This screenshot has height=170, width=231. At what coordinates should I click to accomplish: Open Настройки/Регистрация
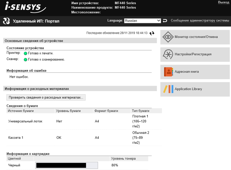point(195,54)
